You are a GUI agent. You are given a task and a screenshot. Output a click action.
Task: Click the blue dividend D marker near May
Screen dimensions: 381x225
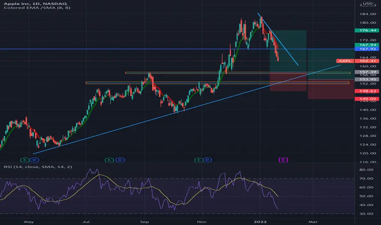(x=34, y=160)
